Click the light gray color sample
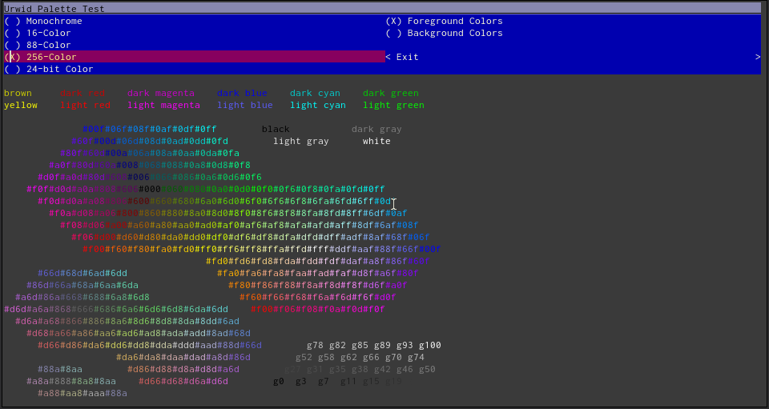This screenshot has width=769, height=409. coord(300,141)
